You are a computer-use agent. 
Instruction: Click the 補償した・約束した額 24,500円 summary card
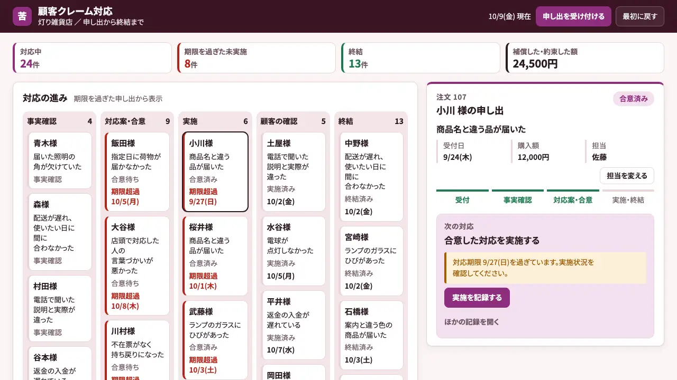click(x=585, y=58)
